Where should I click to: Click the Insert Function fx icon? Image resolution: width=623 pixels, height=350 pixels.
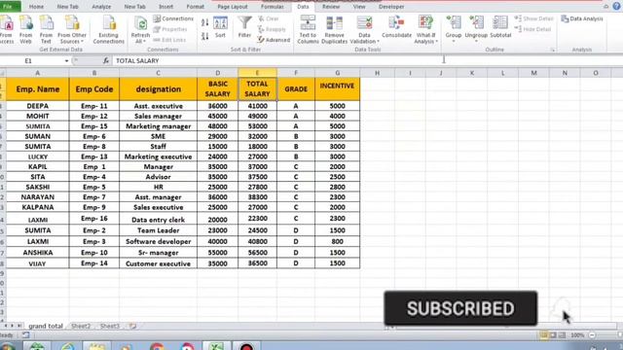(x=106, y=60)
